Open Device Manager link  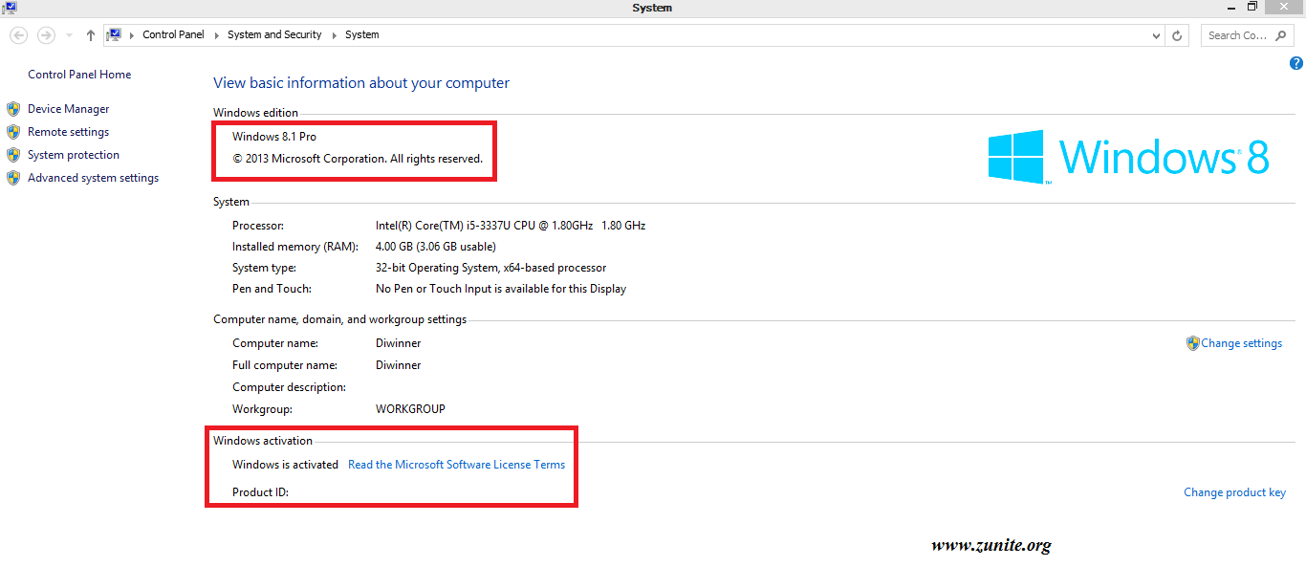pyautogui.click(x=68, y=109)
